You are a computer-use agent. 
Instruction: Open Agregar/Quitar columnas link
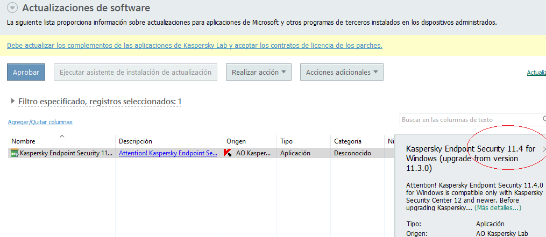(40, 122)
